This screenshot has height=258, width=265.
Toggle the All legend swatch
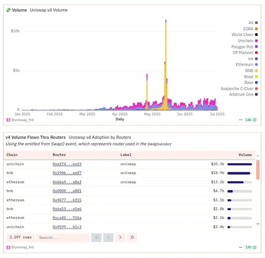pyautogui.click(x=256, y=23)
